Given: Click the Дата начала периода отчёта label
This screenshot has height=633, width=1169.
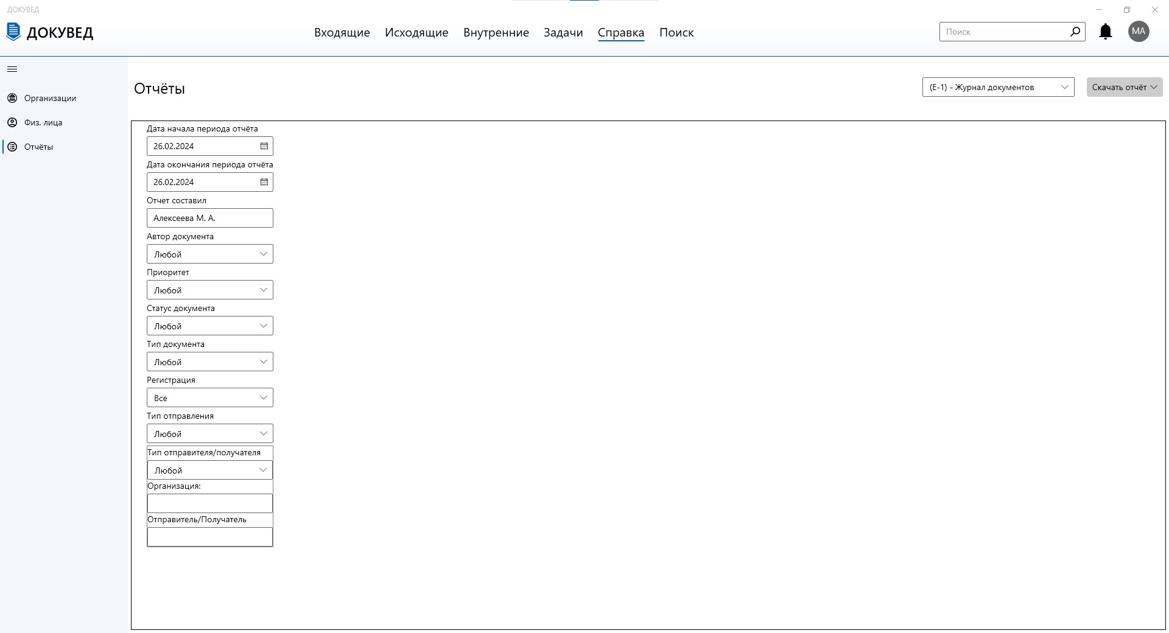Looking at the screenshot, I should [202, 128].
